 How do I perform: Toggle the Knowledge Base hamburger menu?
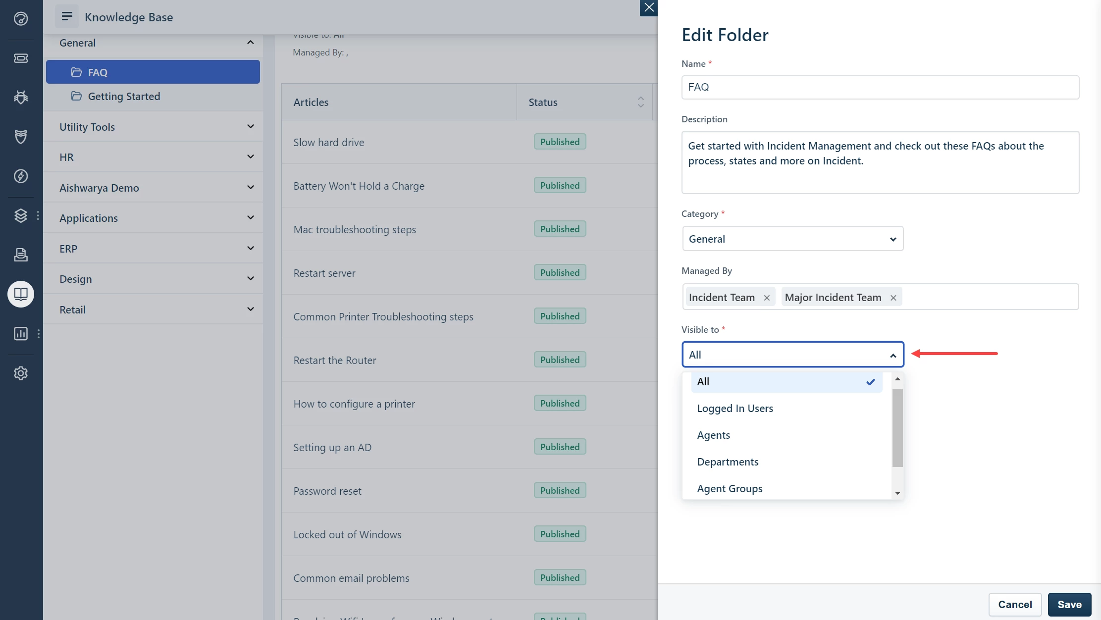pos(67,17)
